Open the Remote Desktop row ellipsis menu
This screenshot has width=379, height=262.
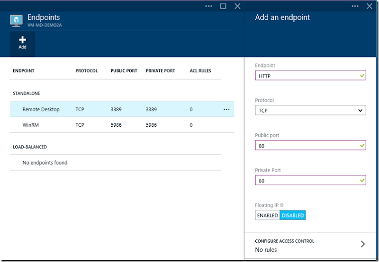coord(226,110)
